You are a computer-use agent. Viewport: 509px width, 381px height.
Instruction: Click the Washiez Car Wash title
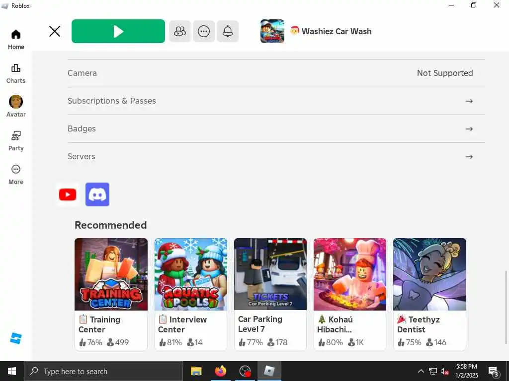point(337,31)
